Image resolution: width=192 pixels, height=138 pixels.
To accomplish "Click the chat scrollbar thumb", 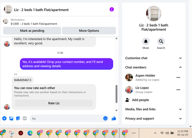I will pos(116,94).
